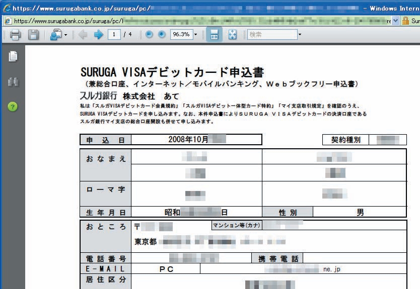Expand the collaboration tools dropdown arrow
Viewport: 420px width, 289px height.
(65, 35)
